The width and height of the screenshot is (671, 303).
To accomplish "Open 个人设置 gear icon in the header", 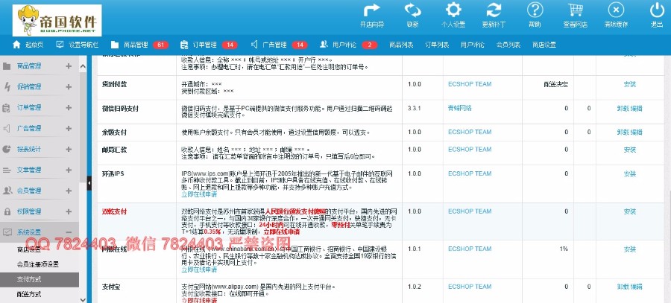I will [x=453, y=10].
